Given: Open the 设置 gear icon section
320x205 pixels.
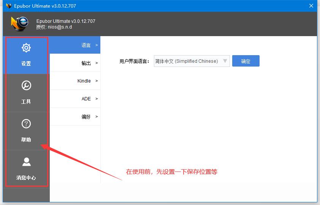Looking at the screenshot, I should 26,55.
